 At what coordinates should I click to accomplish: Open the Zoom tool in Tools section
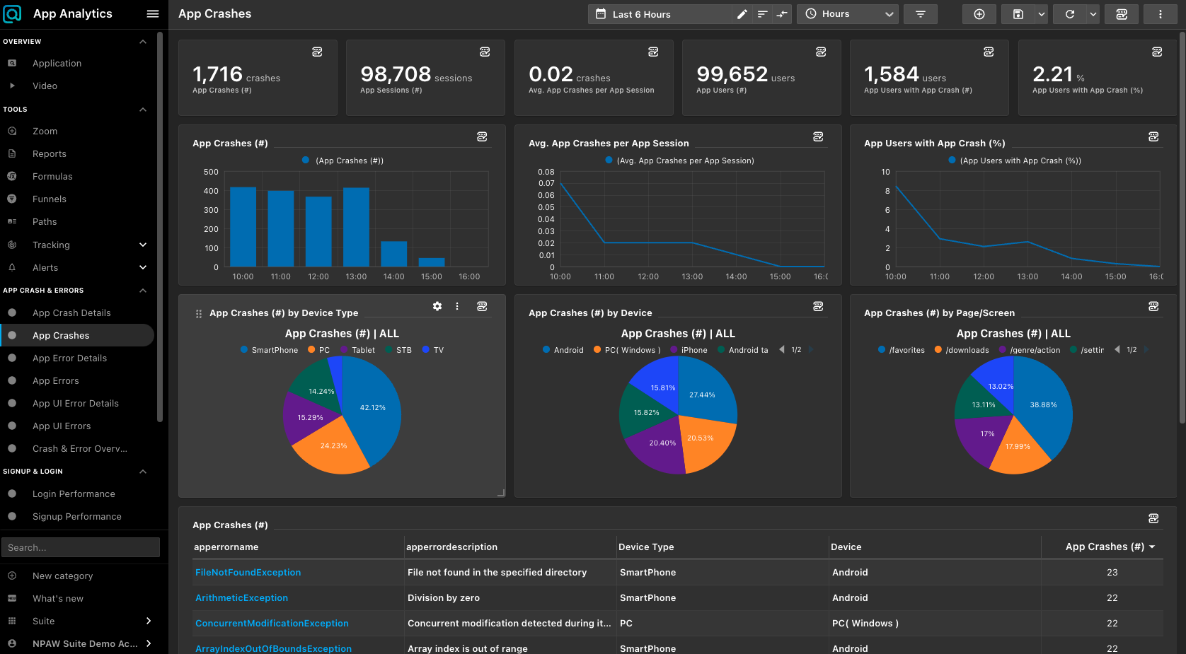(x=45, y=131)
